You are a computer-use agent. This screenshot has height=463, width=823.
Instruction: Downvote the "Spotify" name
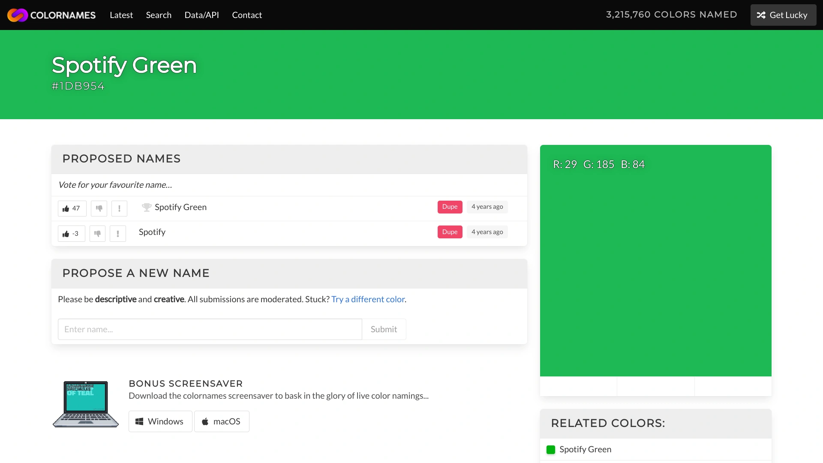click(97, 234)
